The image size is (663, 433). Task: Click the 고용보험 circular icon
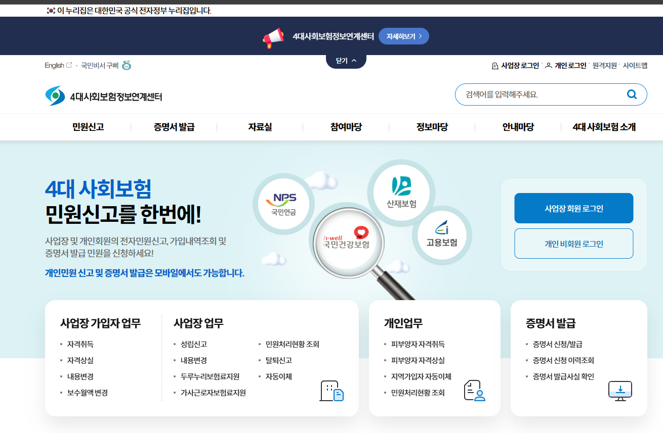click(x=442, y=236)
